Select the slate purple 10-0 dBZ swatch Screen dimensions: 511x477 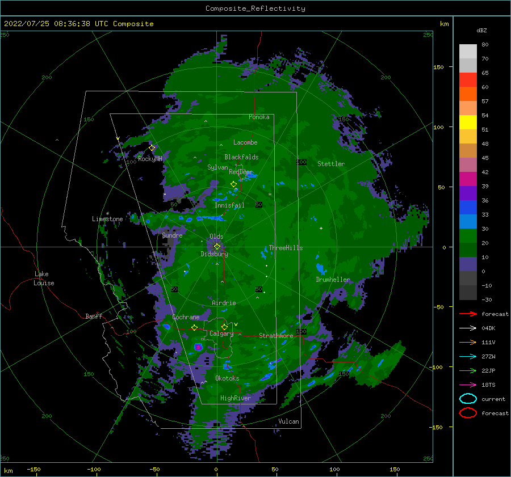click(468, 264)
